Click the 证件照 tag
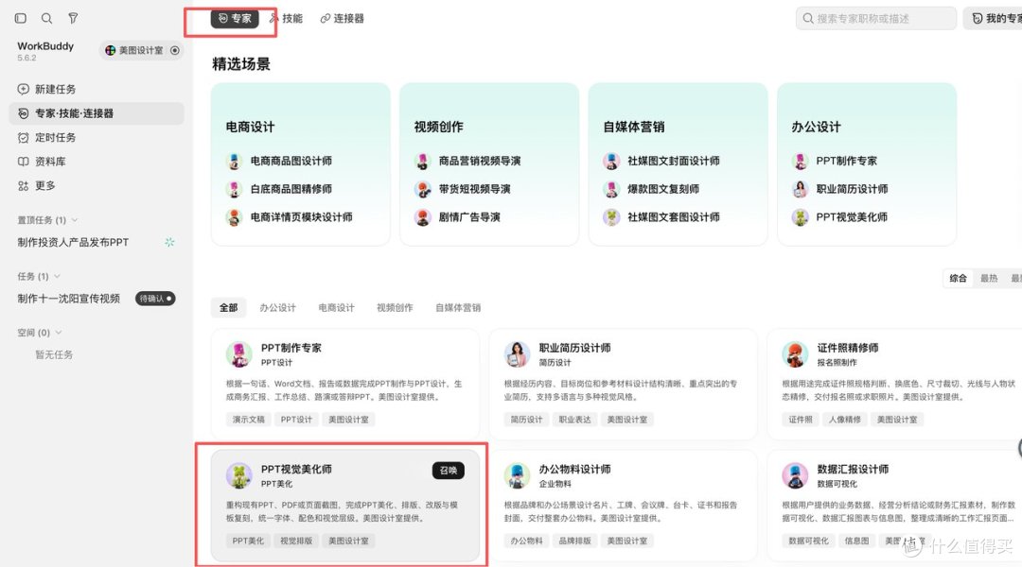The image size is (1022, 567). click(x=801, y=420)
